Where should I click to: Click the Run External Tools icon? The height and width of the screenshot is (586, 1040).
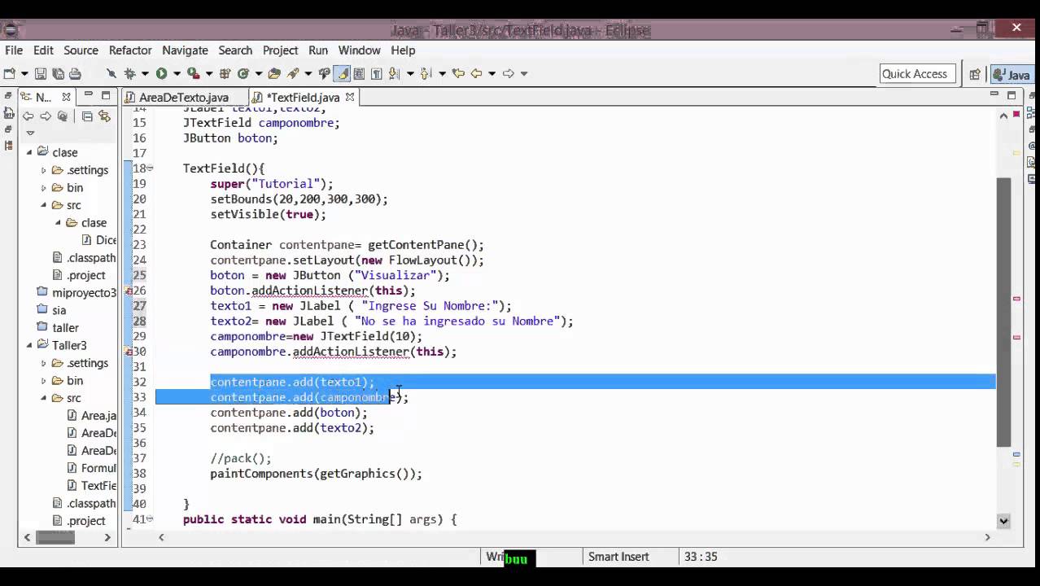(x=193, y=73)
